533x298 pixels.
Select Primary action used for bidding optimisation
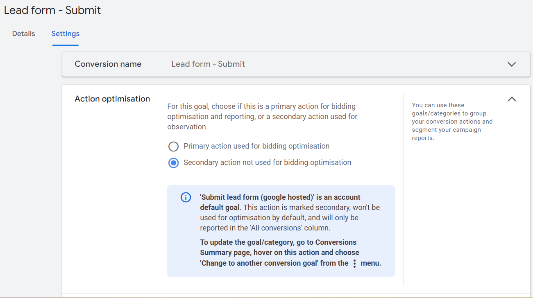pyautogui.click(x=174, y=146)
